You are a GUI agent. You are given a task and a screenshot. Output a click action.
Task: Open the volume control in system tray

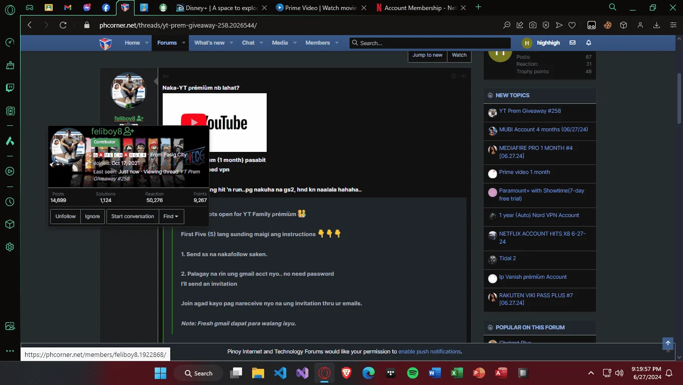619,373
